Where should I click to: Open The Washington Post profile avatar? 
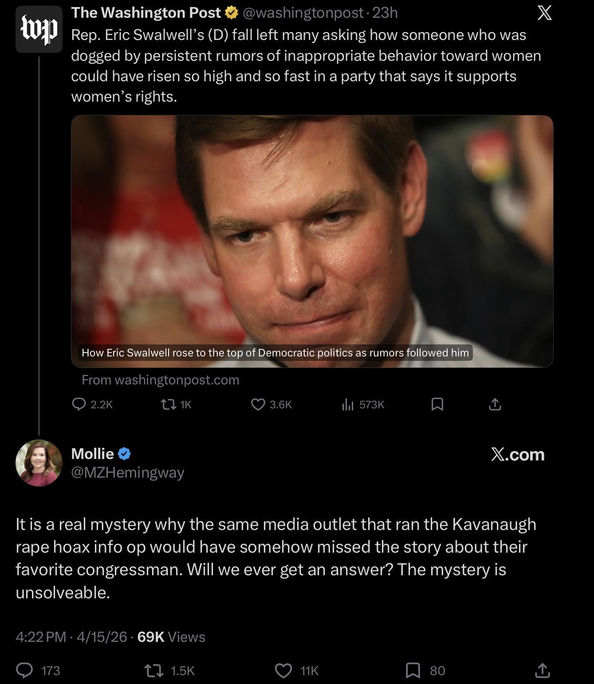point(39,29)
